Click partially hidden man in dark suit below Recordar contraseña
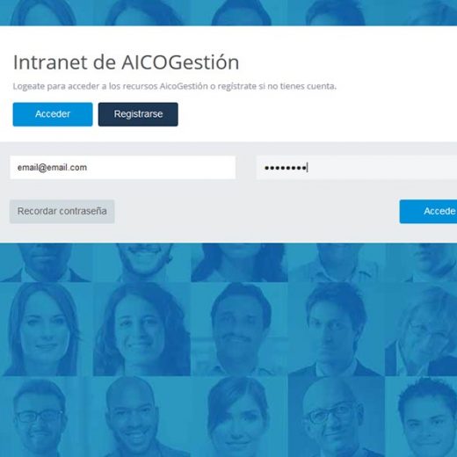 click(x=47, y=263)
